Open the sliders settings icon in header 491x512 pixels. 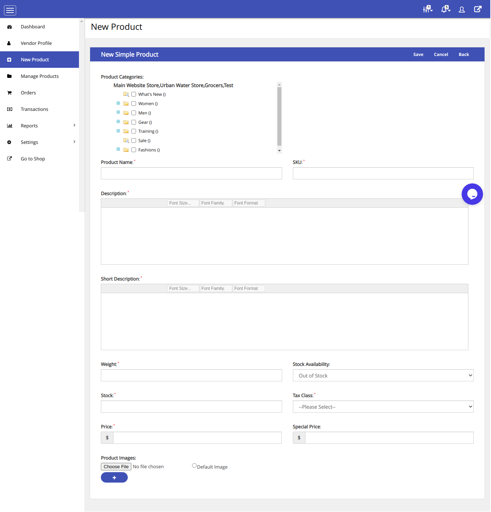tap(427, 9)
